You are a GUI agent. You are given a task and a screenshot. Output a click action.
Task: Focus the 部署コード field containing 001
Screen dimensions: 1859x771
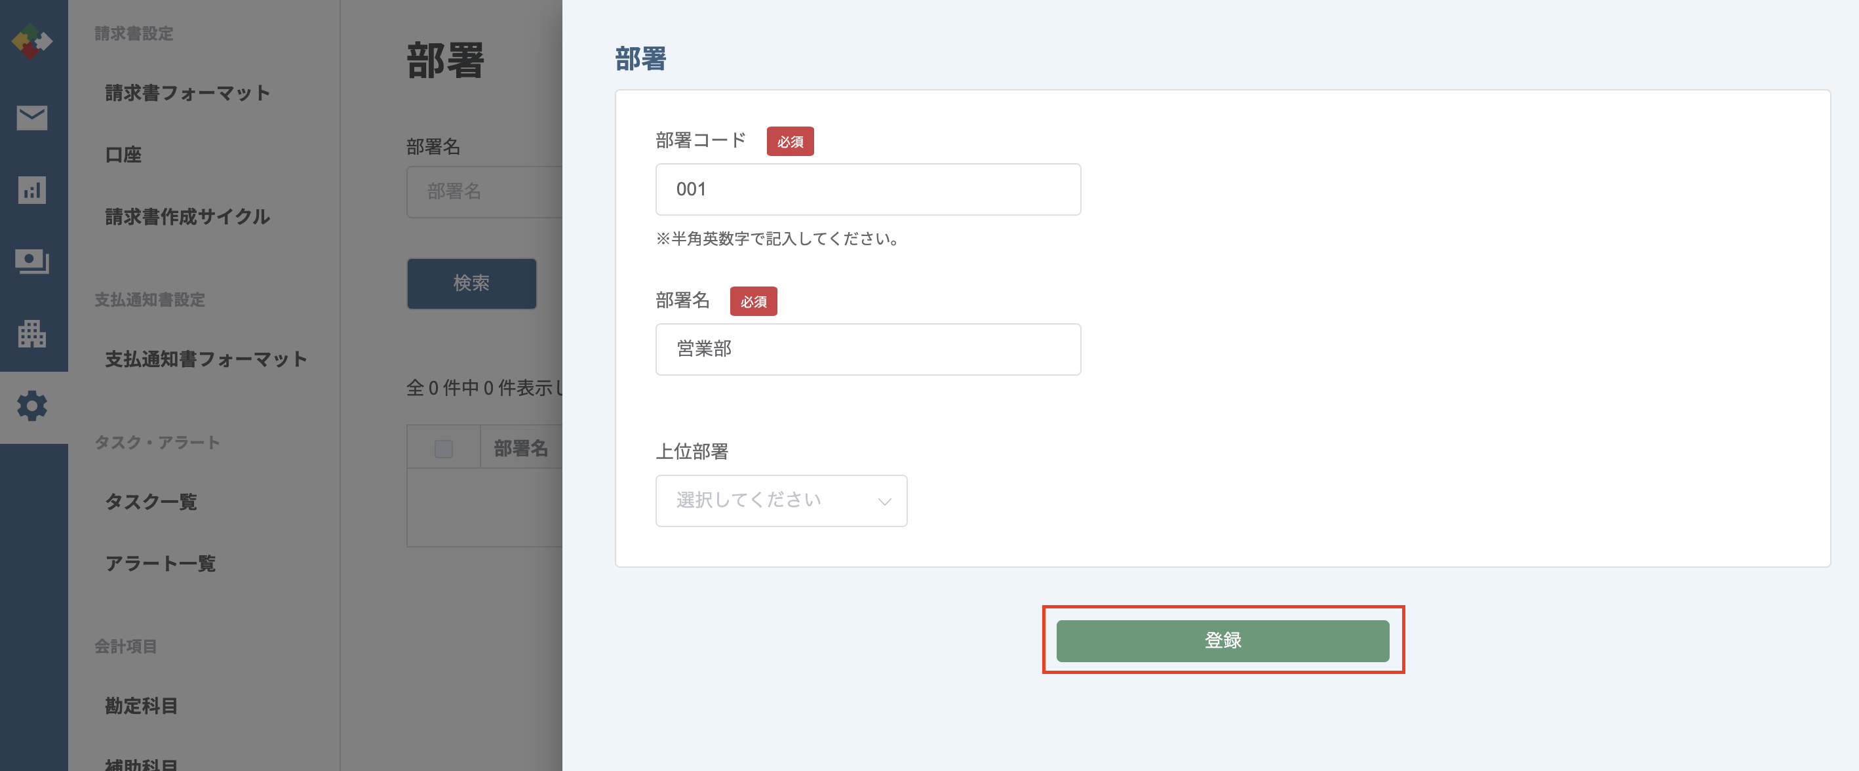tap(867, 189)
